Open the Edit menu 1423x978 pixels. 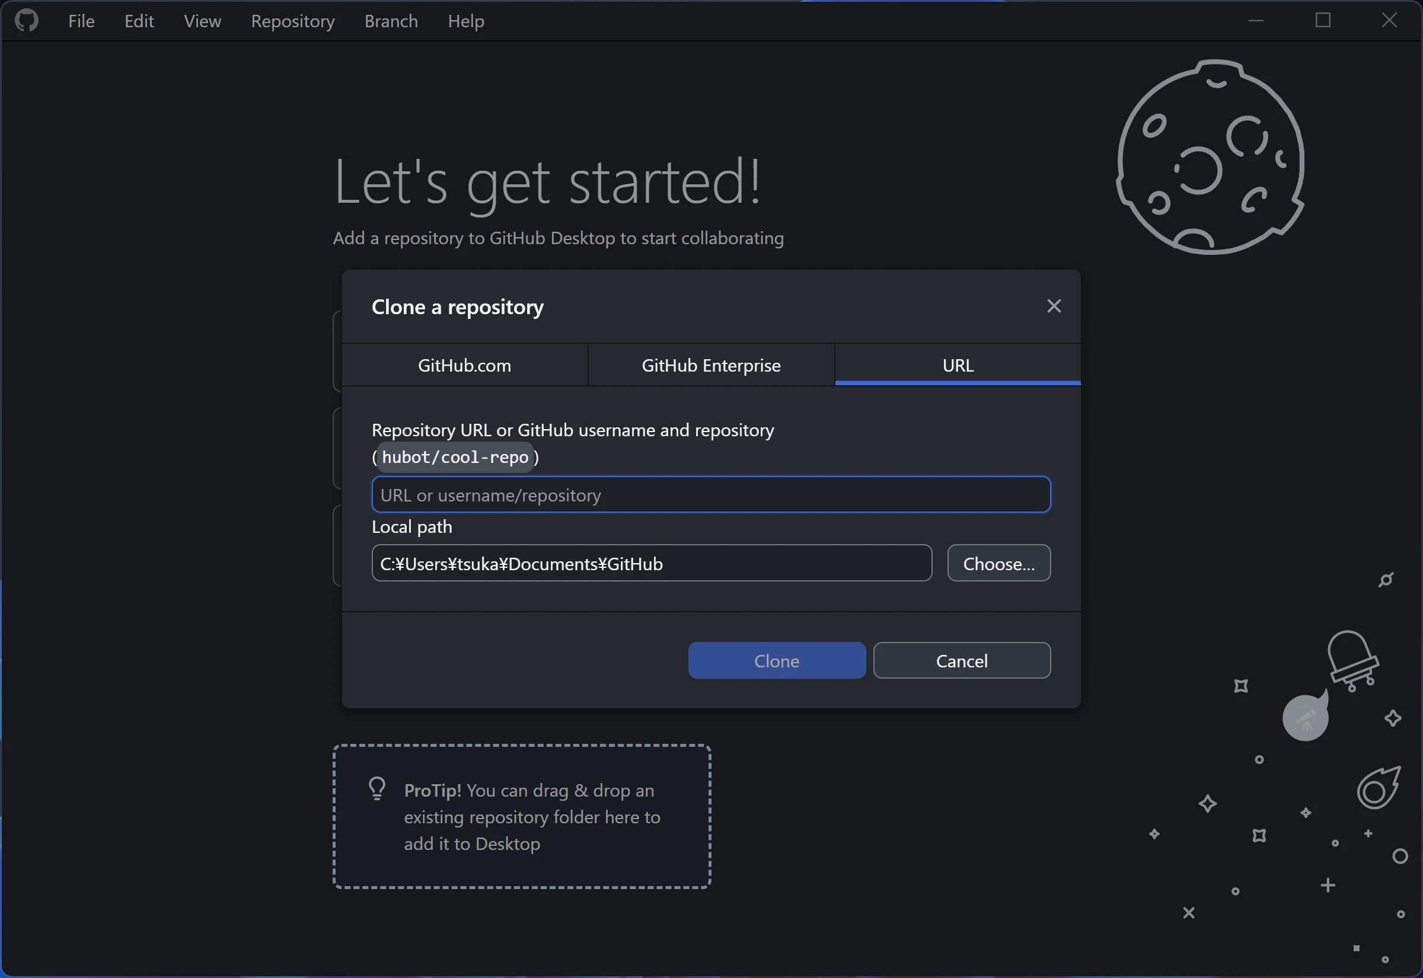pos(139,21)
